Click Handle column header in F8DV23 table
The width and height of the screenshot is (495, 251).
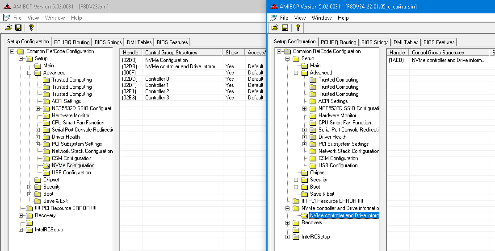point(131,52)
